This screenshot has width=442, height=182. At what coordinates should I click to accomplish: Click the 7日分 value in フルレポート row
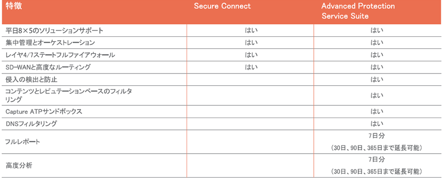click(x=376, y=136)
